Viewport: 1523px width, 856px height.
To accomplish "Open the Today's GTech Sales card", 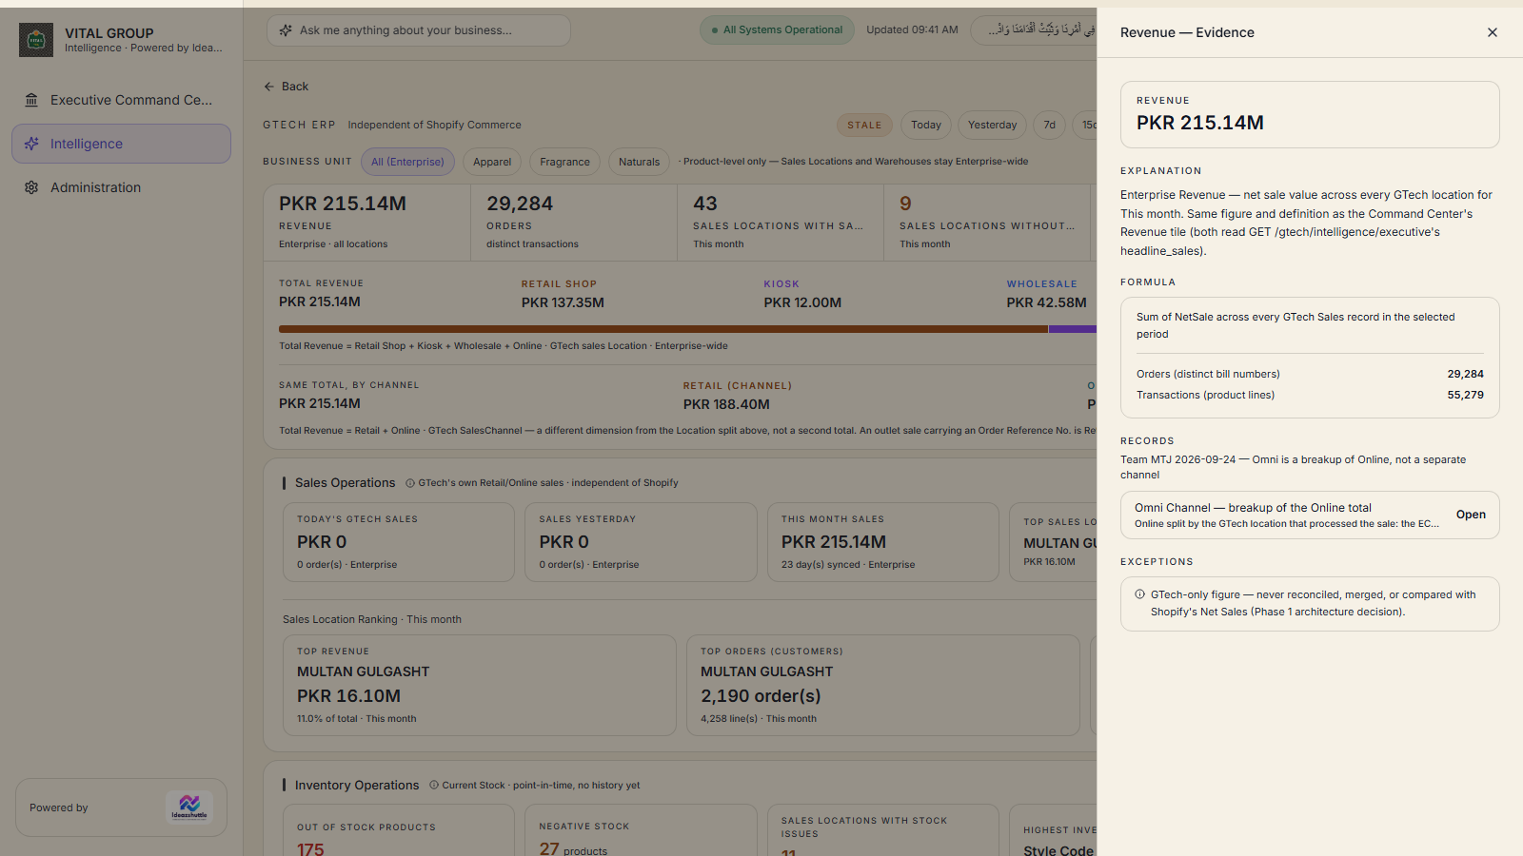I will pyautogui.click(x=399, y=542).
